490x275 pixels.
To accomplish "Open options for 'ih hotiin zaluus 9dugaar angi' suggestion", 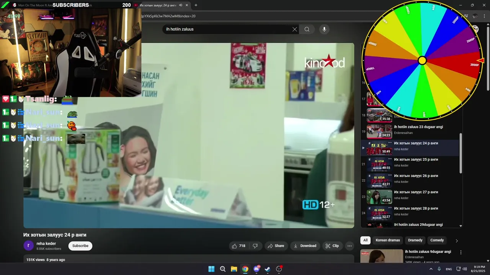I will click(461, 252).
